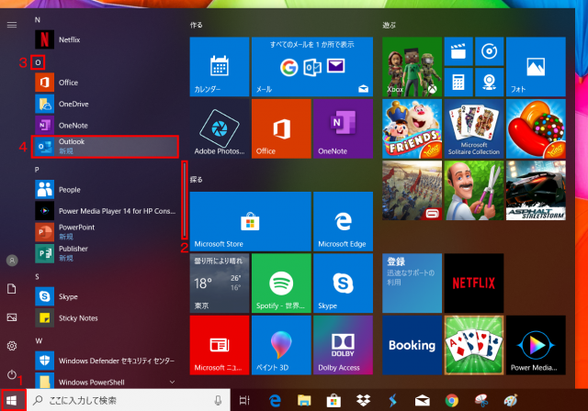Open the Spotify tile

pos(281,283)
